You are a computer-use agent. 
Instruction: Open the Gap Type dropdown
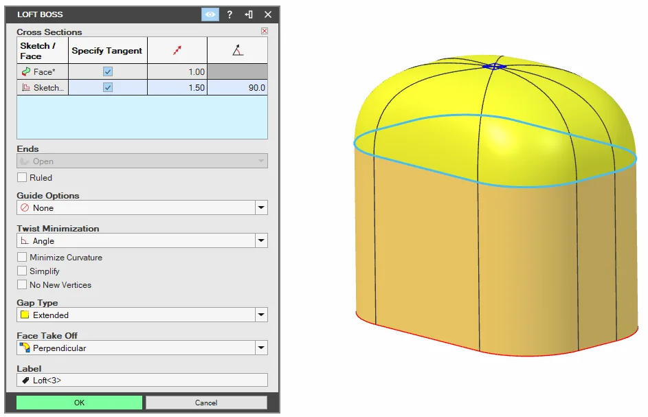pyautogui.click(x=261, y=315)
